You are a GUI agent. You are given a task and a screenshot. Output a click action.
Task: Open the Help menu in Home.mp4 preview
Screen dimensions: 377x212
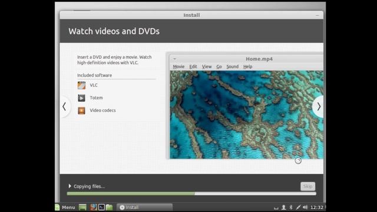point(247,67)
